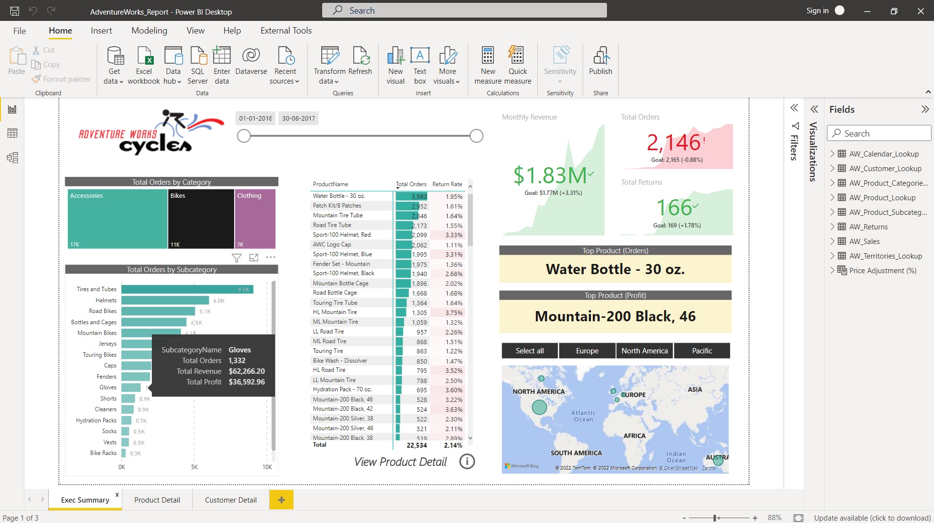The height and width of the screenshot is (523, 934).
Task: Click Fit to page icon in status bar
Action: (798, 518)
